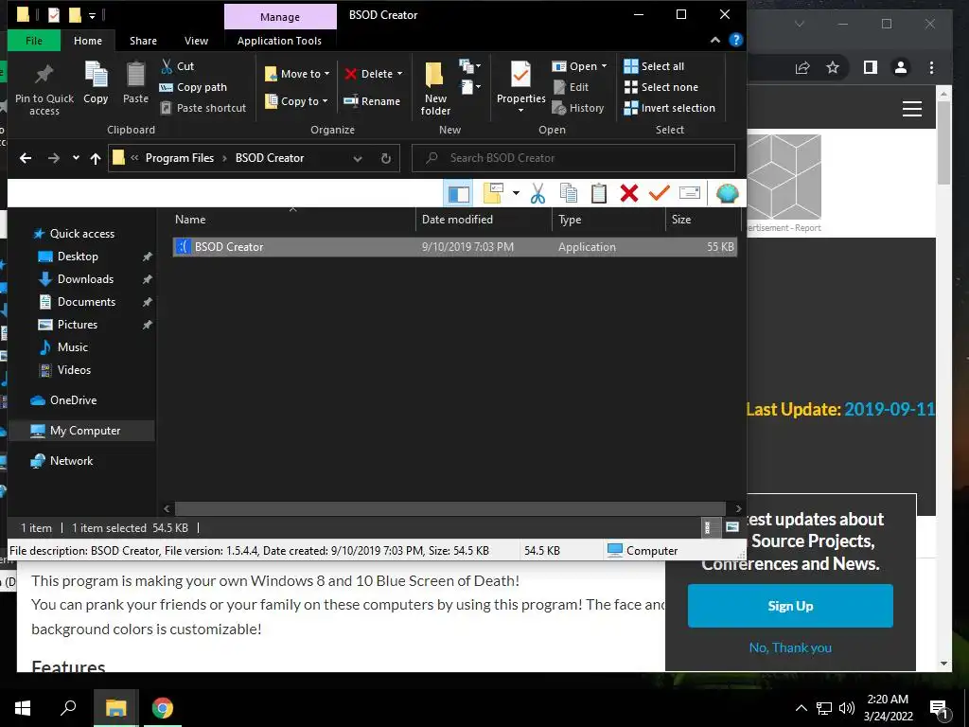Expand the Open dropdown in the ribbon
The width and height of the screenshot is (969, 727).
pos(605,66)
